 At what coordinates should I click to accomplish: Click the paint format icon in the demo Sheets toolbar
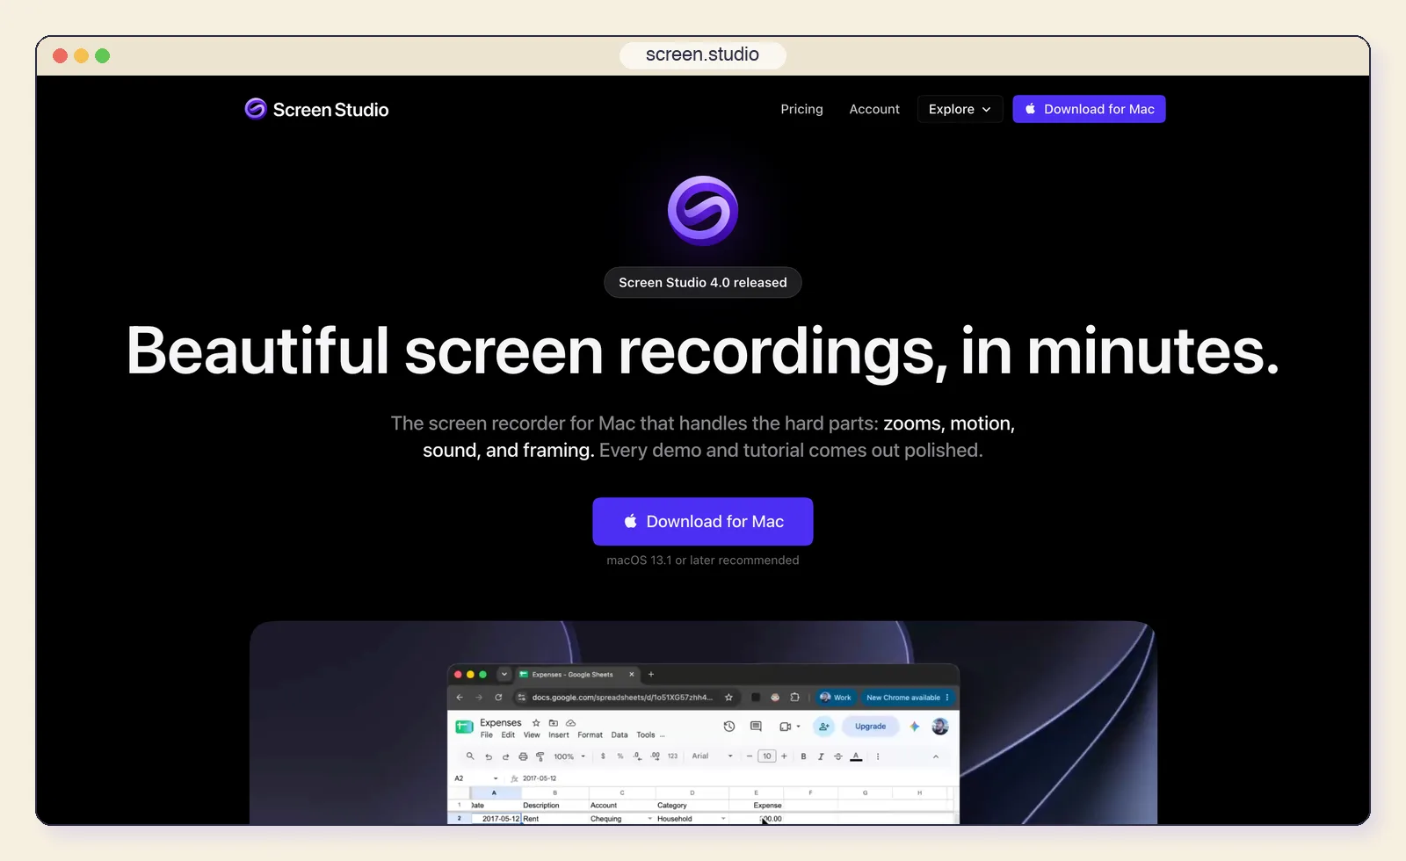[540, 756]
